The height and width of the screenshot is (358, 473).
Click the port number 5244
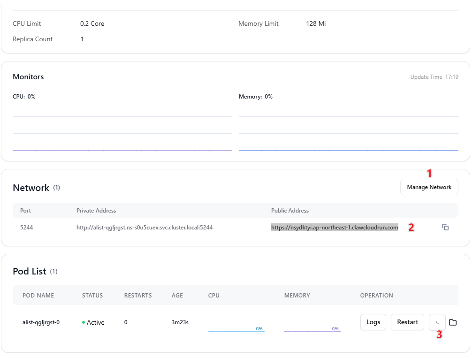(x=27, y=228)
